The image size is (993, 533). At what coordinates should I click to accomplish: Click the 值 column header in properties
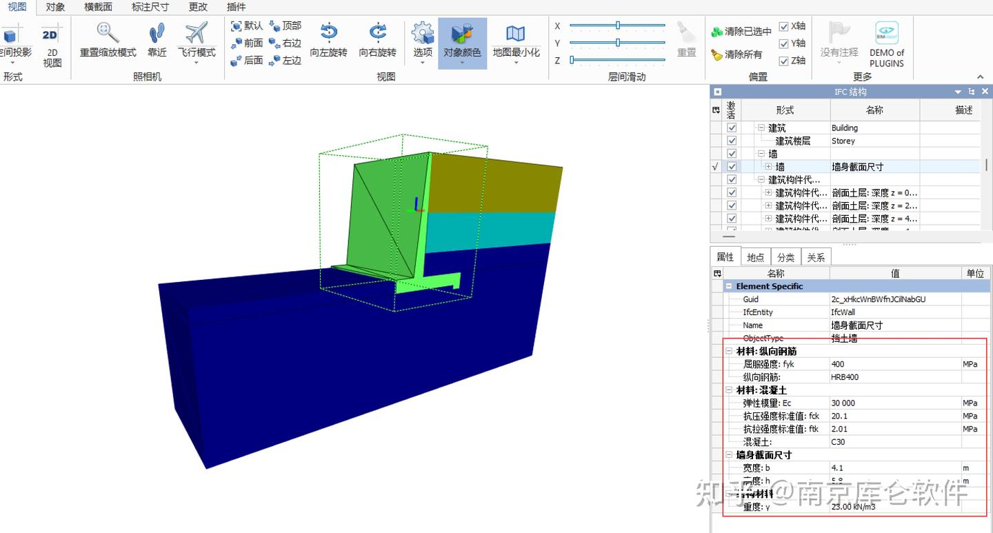click(895, 274)
